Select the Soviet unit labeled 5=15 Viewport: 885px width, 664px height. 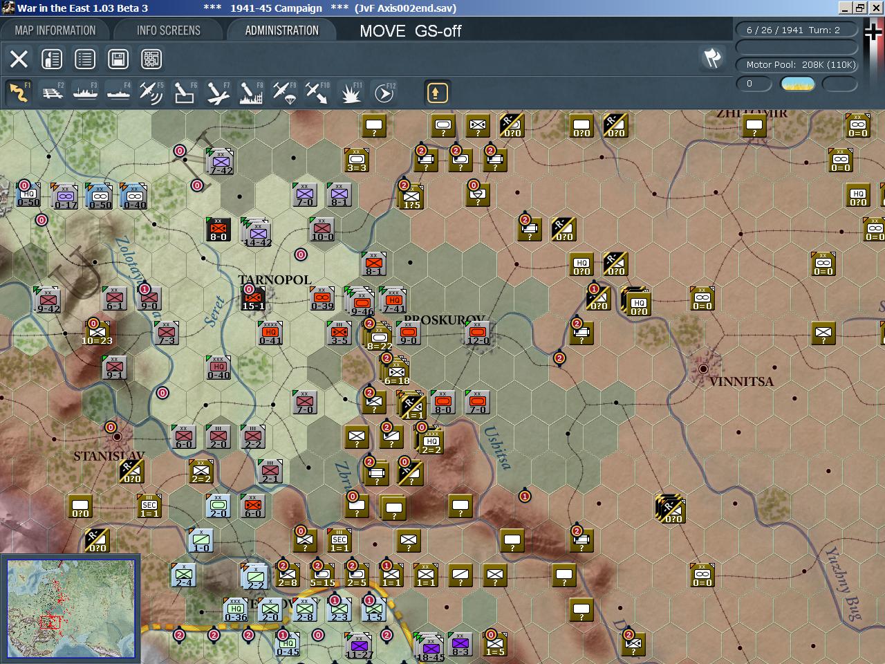(x=322, y=575)
